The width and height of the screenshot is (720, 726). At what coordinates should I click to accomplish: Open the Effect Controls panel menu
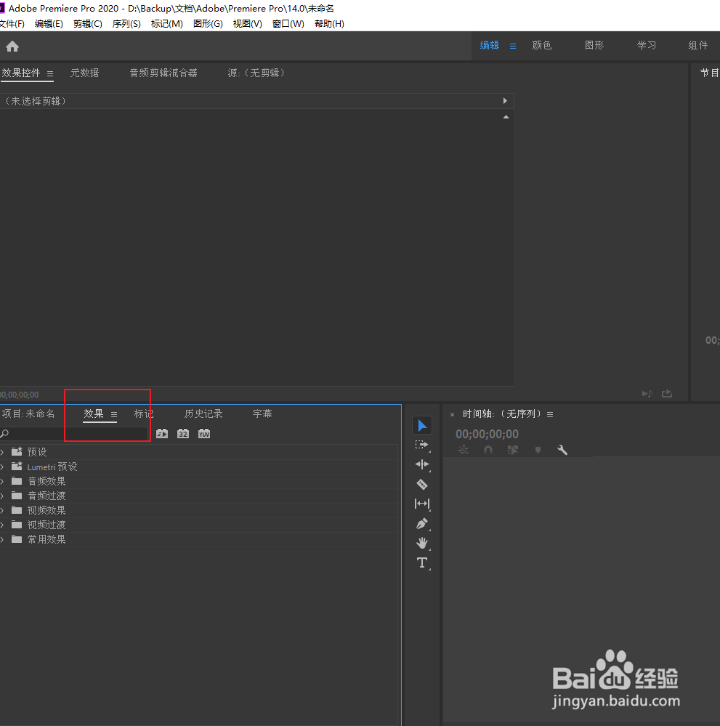coord(50,73)
